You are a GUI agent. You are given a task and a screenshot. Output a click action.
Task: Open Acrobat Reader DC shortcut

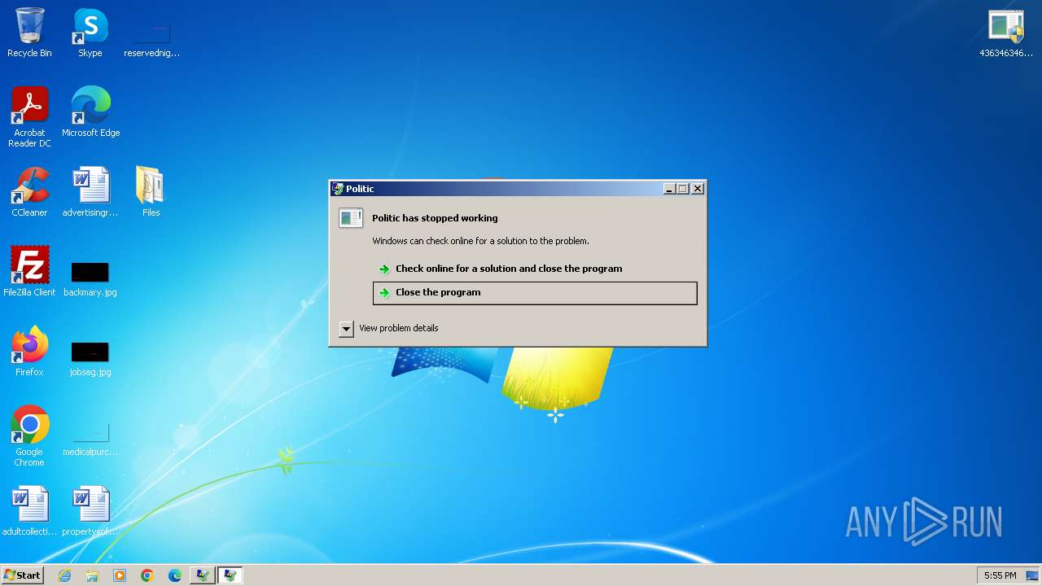click(x=29, y=116)
